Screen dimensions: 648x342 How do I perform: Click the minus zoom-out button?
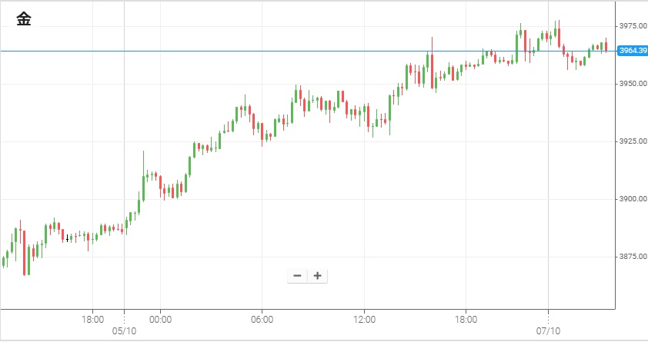pos(297,276)
